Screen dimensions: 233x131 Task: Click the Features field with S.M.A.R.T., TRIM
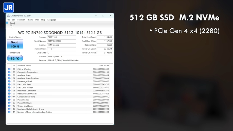[x=80, y=60]
